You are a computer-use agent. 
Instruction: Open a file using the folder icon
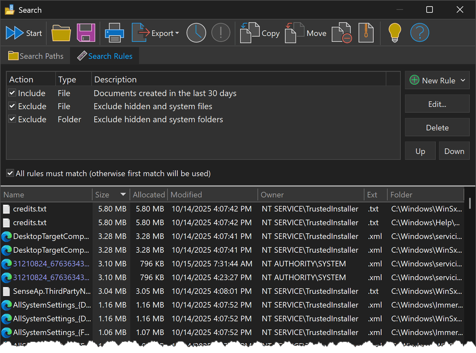tap(61, 33)
